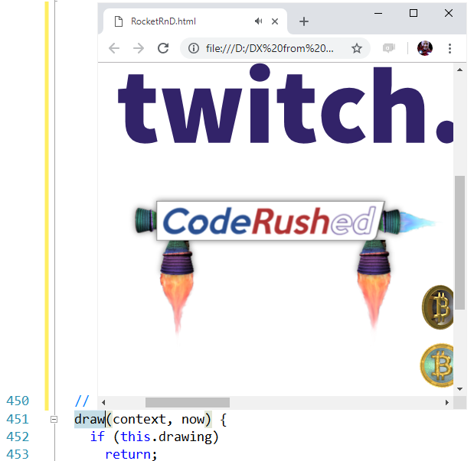The width and height of the screenshot is (474, 461).
Task: Bookmark this page with the star icon
Action: pos(357,48)
